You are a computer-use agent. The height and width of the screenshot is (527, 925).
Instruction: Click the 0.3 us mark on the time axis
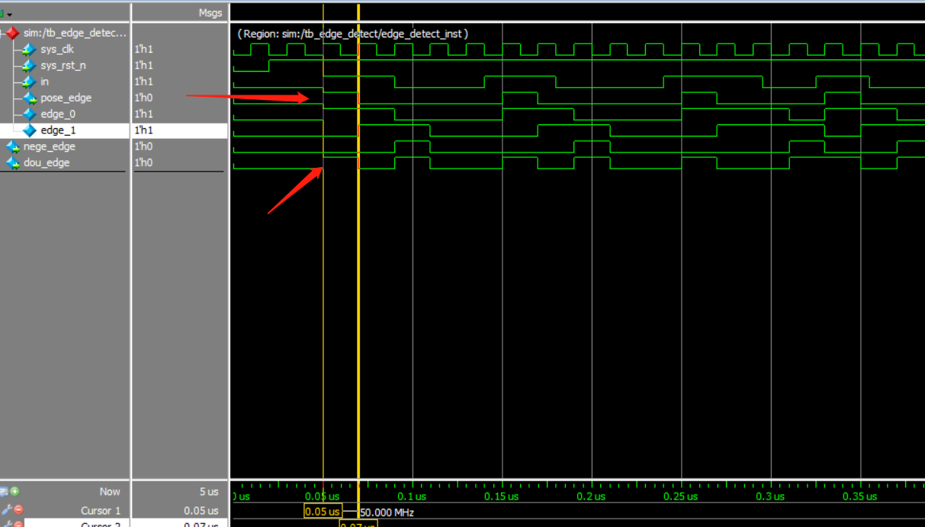(770, 496)
